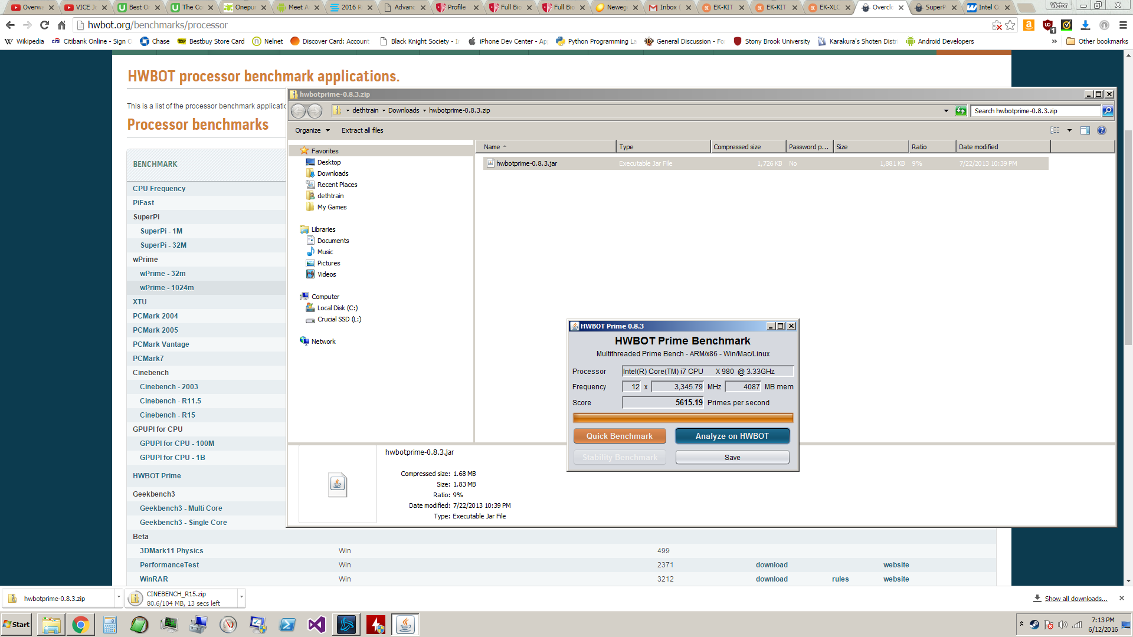Open the Amazon extension icon
The height and width of the screenshot is (637, 1133).
[1029, 25]
